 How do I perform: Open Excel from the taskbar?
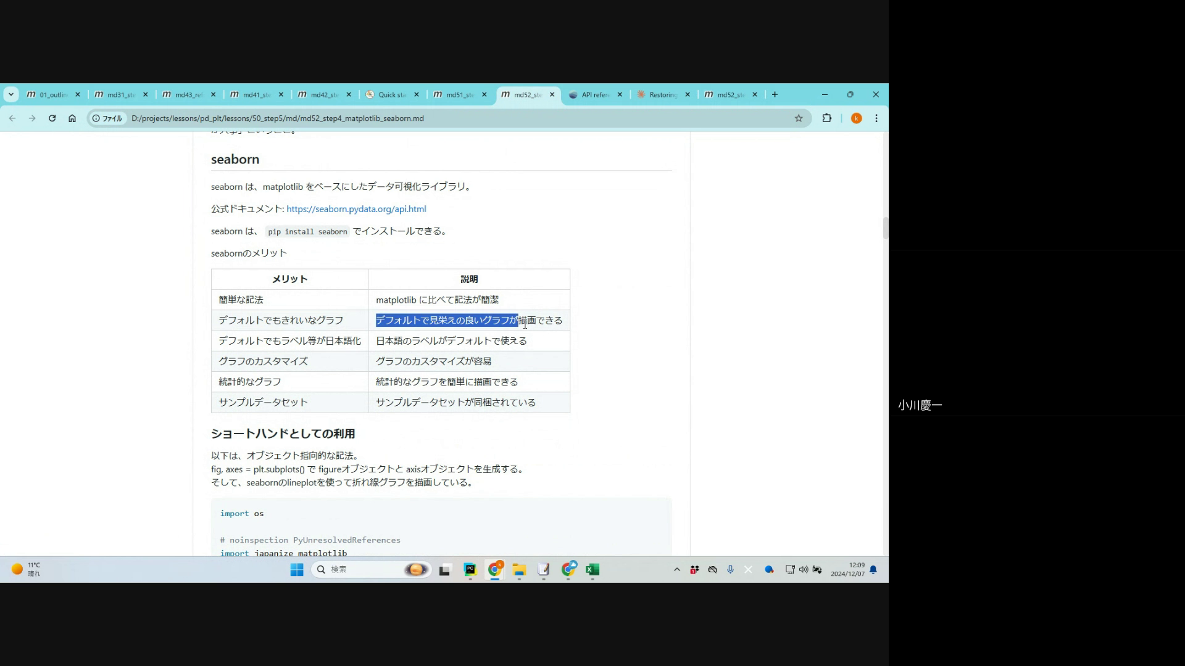(592, 570)
